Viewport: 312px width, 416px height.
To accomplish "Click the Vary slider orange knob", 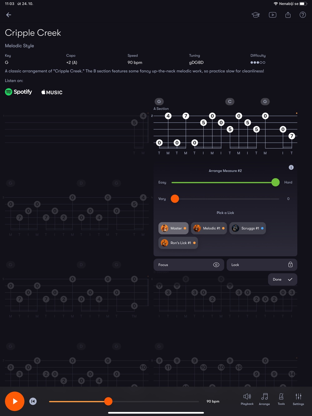I will click(x=175, y=199).
